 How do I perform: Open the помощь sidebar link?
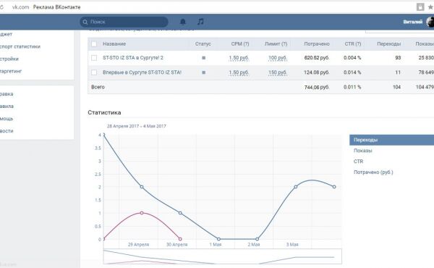tap(7, 119)
